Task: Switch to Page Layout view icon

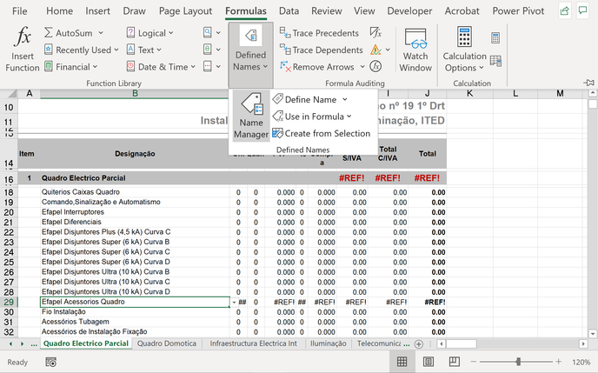Action: pyautogui.click(x=429, y=362)
